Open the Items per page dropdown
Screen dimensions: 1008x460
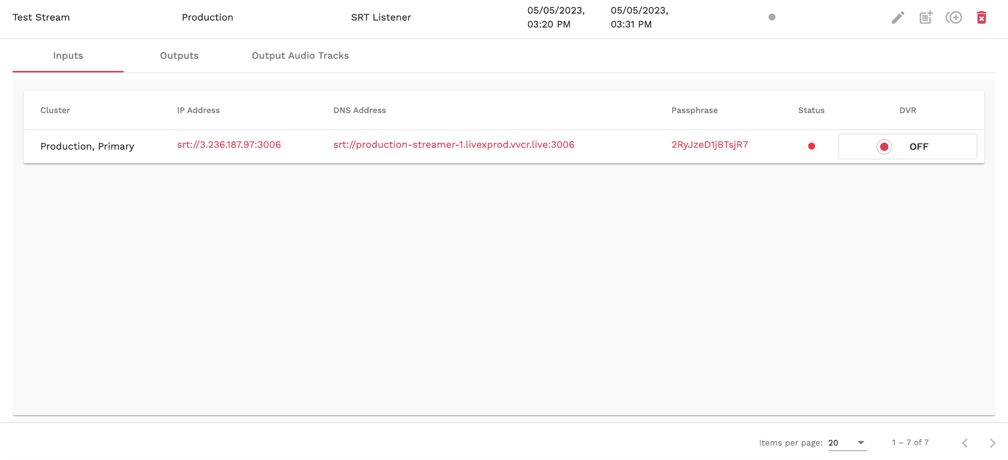(x=847, y=443)
